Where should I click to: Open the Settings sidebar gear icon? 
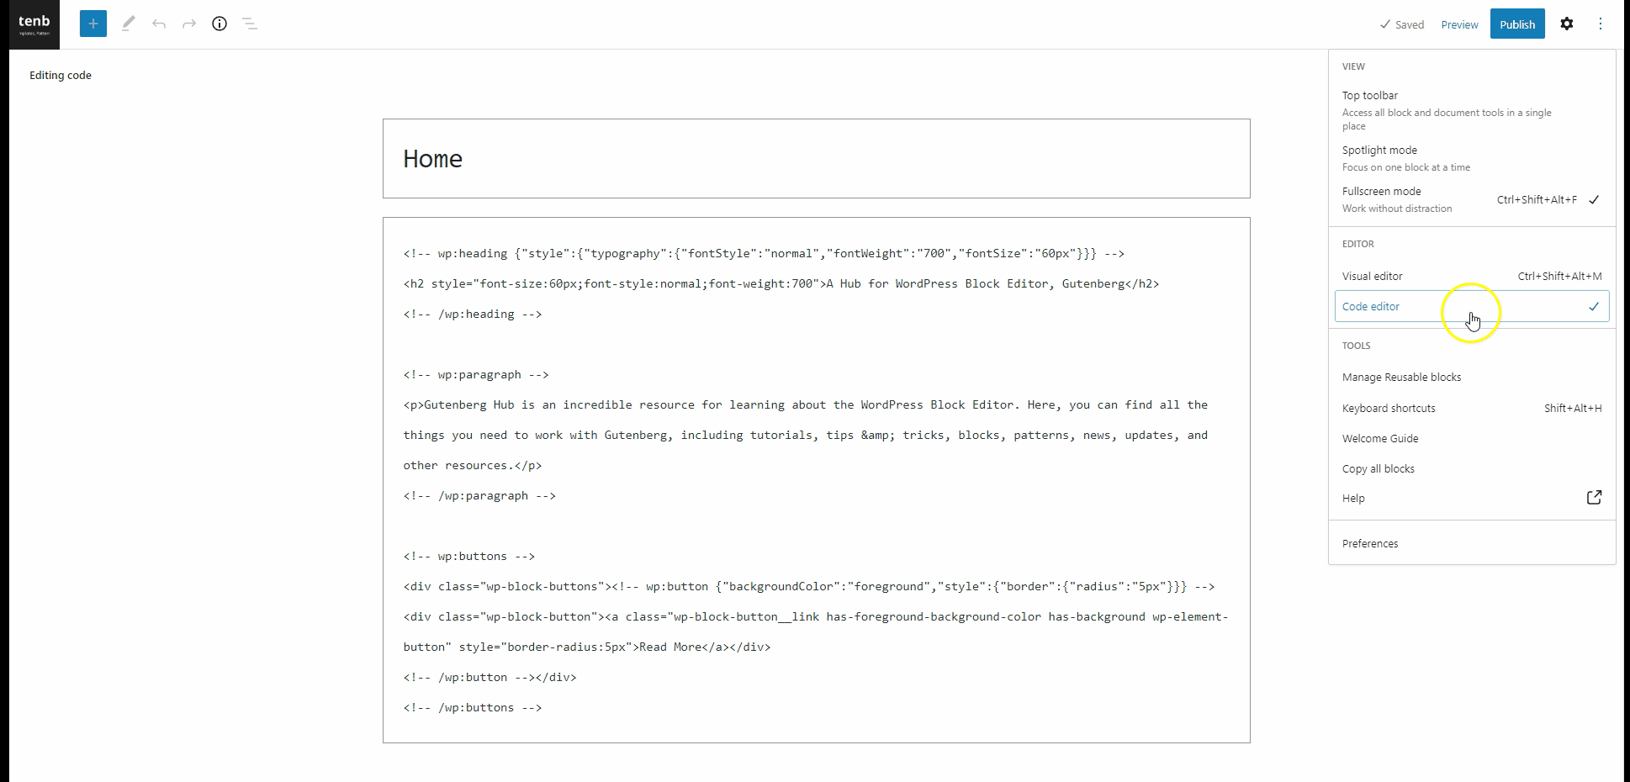[x=1567, y=24]
